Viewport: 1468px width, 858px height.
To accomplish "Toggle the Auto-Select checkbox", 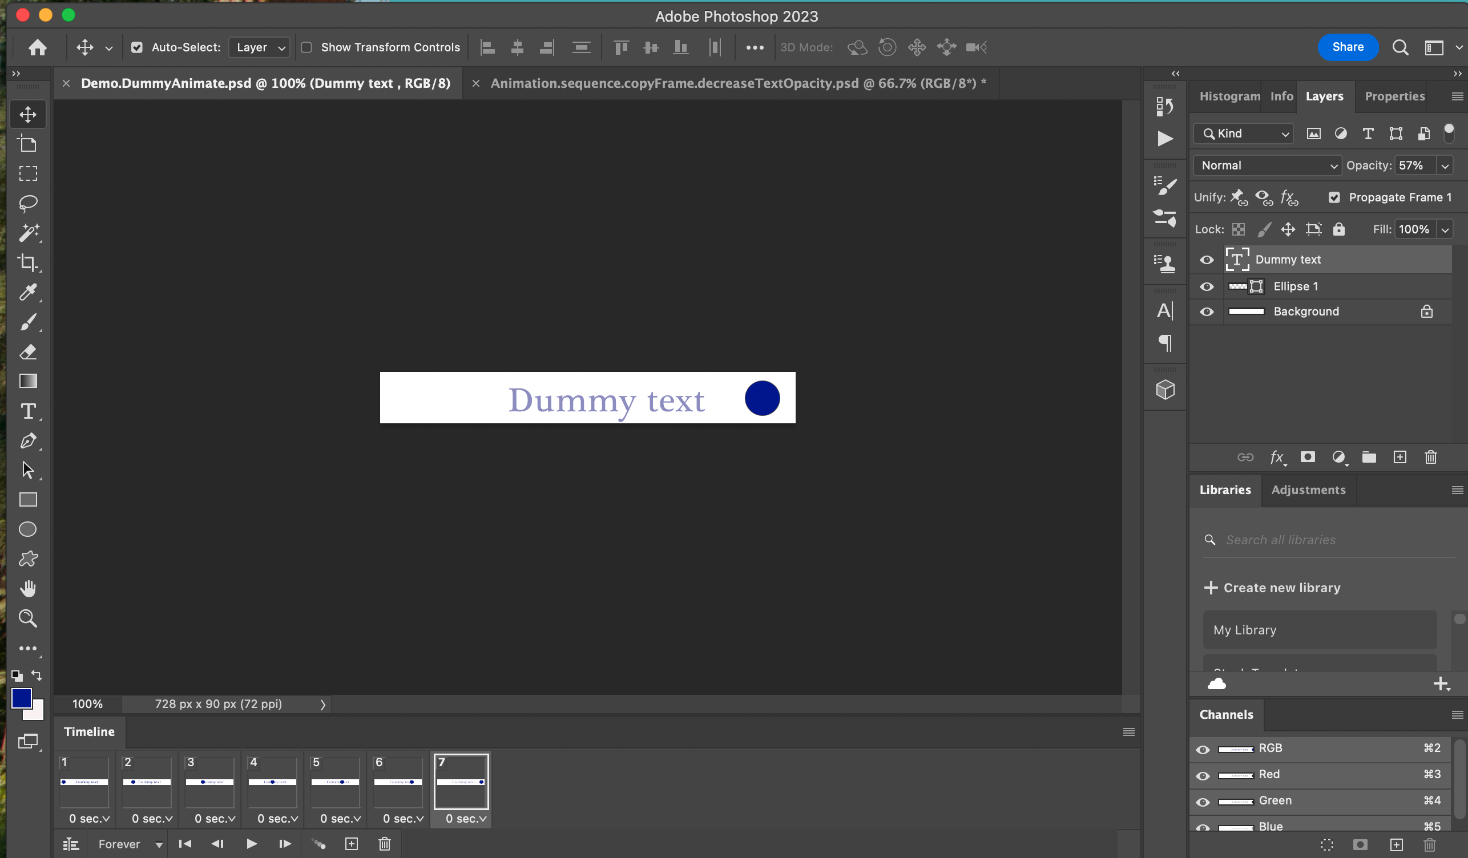I will pos(137,47).
